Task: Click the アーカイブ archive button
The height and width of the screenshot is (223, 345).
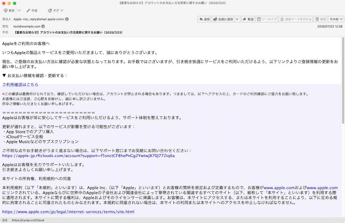Action: pyautogui.click(x=267, y=19)
